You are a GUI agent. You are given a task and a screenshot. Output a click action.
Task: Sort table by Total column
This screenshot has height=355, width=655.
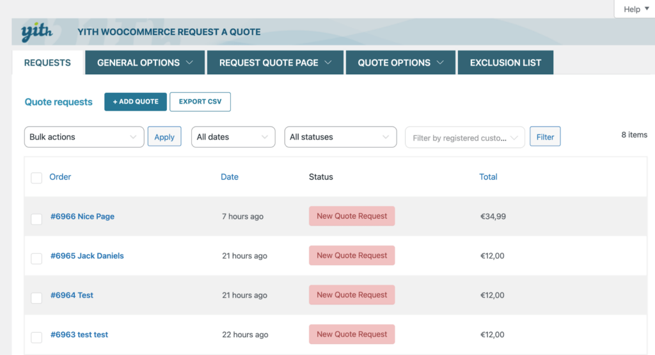click(488, 177)
